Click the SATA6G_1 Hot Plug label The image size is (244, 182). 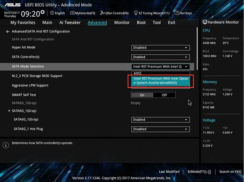click(x=28, y=129)
